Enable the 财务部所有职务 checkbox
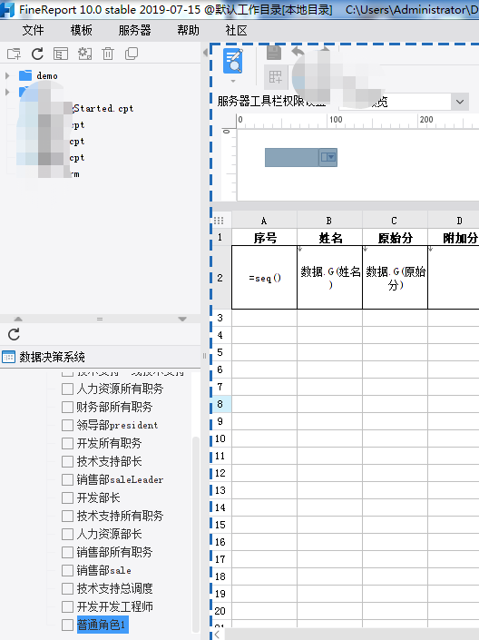The width and height of the screenshot is (479, 640). coord(67,407)
